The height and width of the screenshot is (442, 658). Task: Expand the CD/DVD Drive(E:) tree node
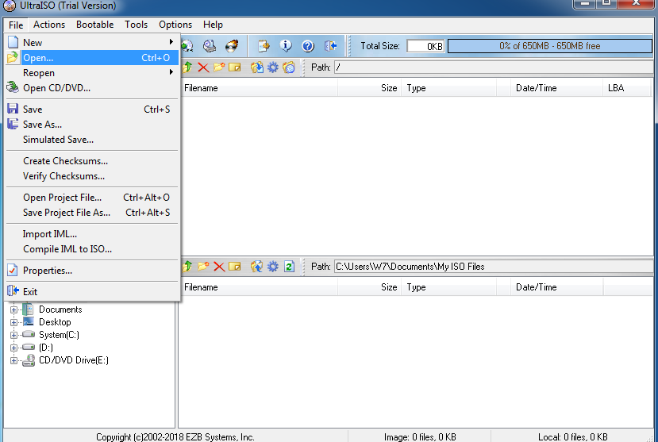(13, 360)
